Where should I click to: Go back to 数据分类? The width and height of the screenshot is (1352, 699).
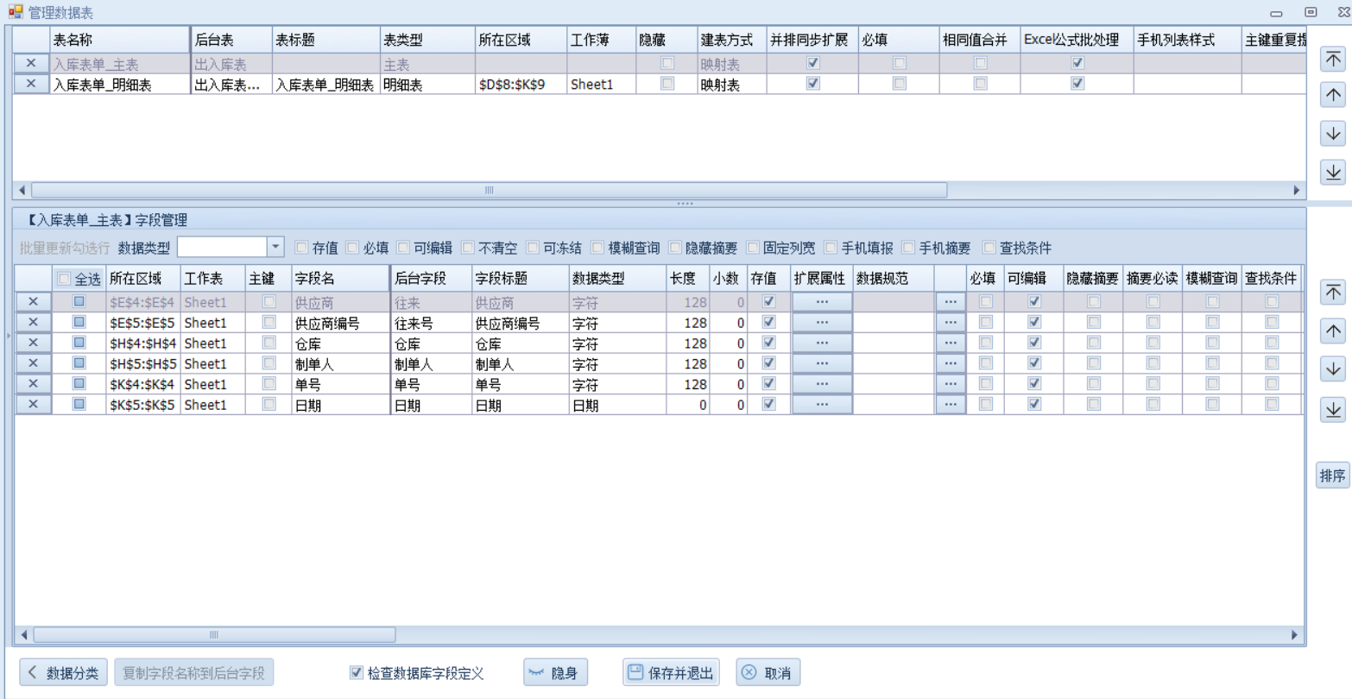pyautogui.click(x=63, y=672)
